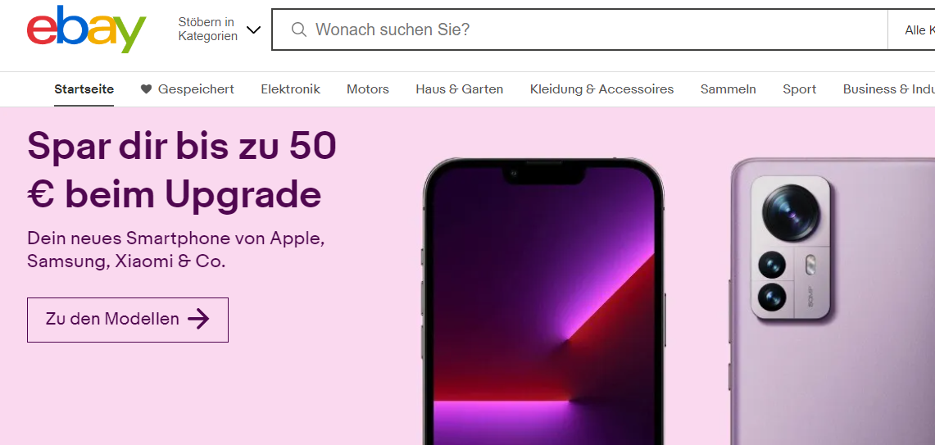Click the magnifying glass search icon
This screenshot has height=445, width=935.
pyautogui.click(x=299, y=30)
